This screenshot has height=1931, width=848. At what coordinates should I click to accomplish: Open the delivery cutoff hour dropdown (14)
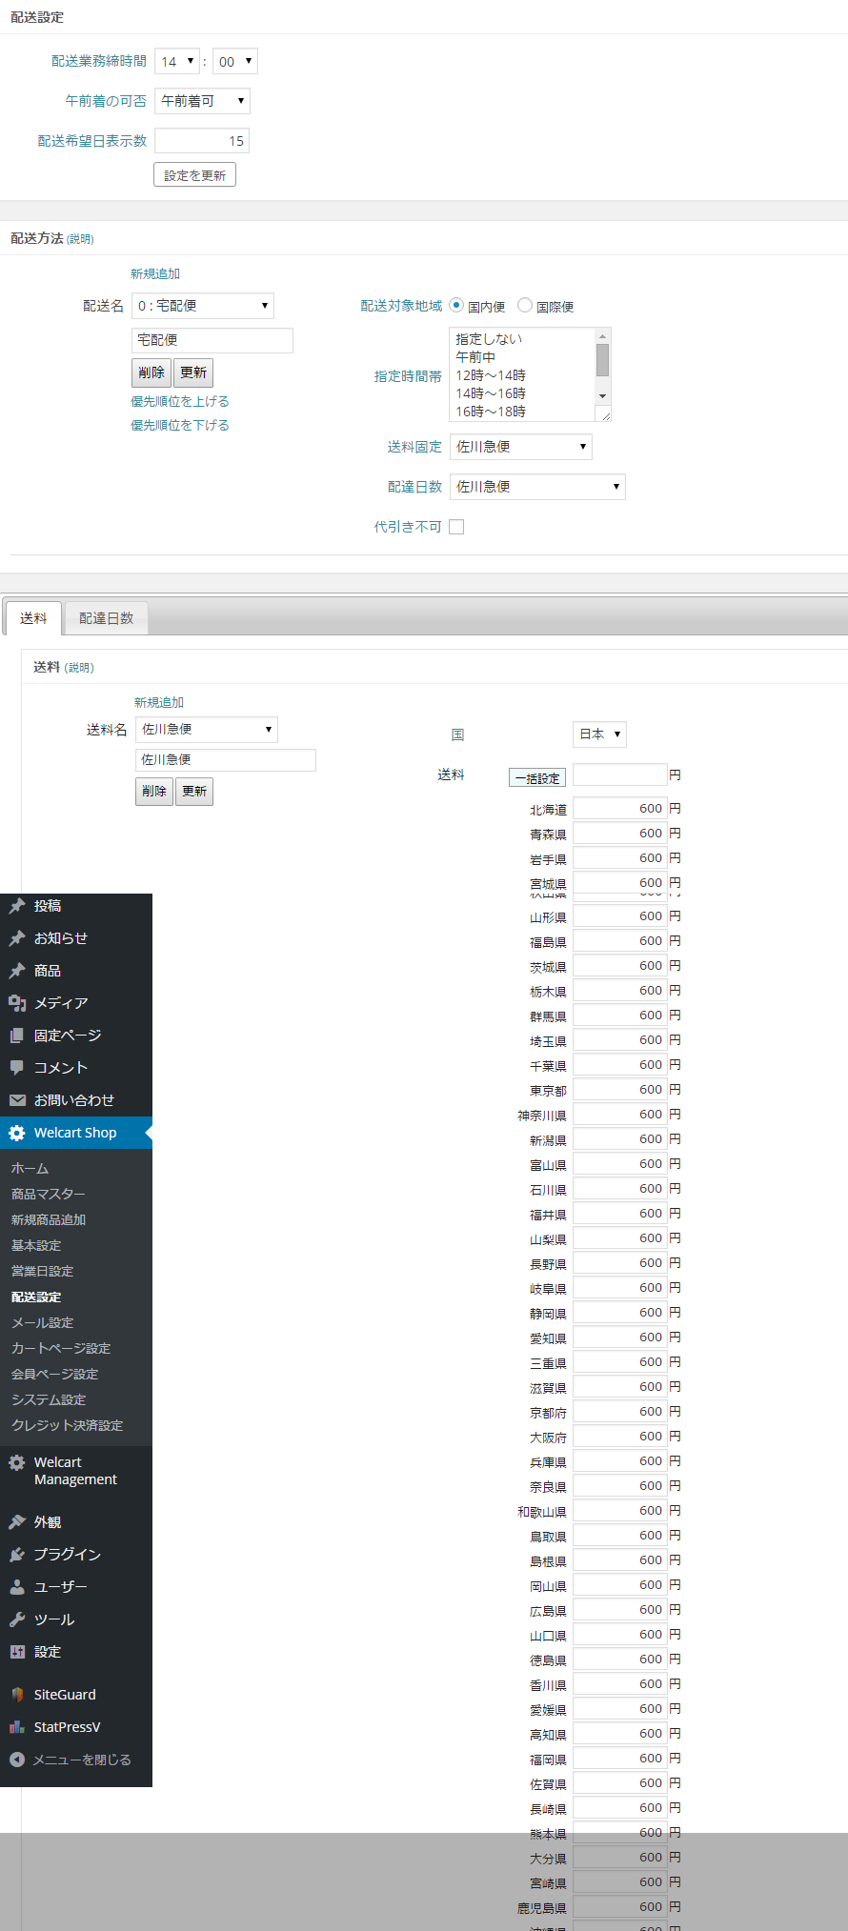coord(177,61)
